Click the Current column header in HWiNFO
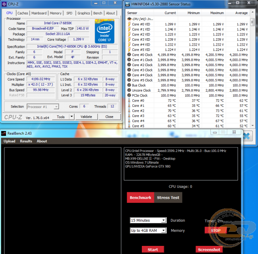The image size is (258, 254). coord(166,13)
